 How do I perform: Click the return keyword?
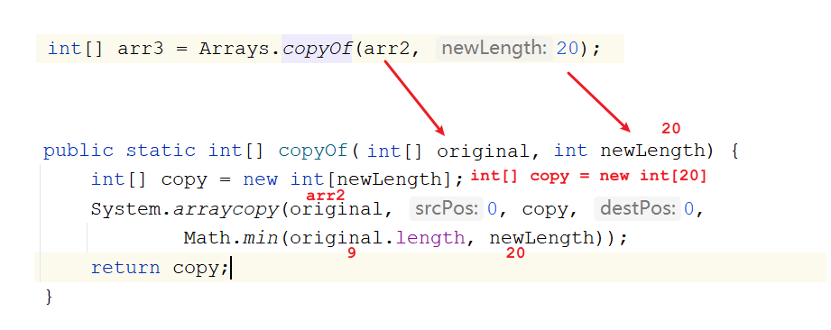(125, 268)
